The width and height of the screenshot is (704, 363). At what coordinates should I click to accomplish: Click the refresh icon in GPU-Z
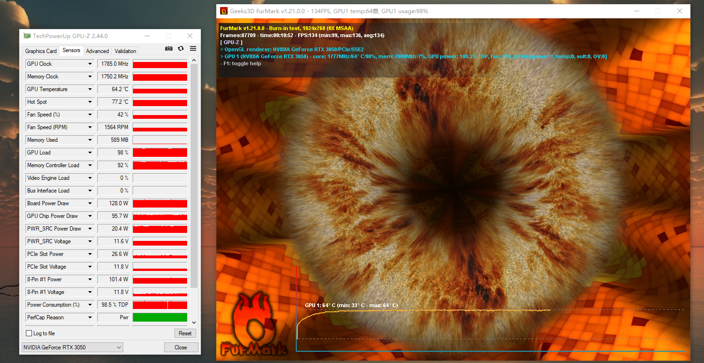pos(181,48)
